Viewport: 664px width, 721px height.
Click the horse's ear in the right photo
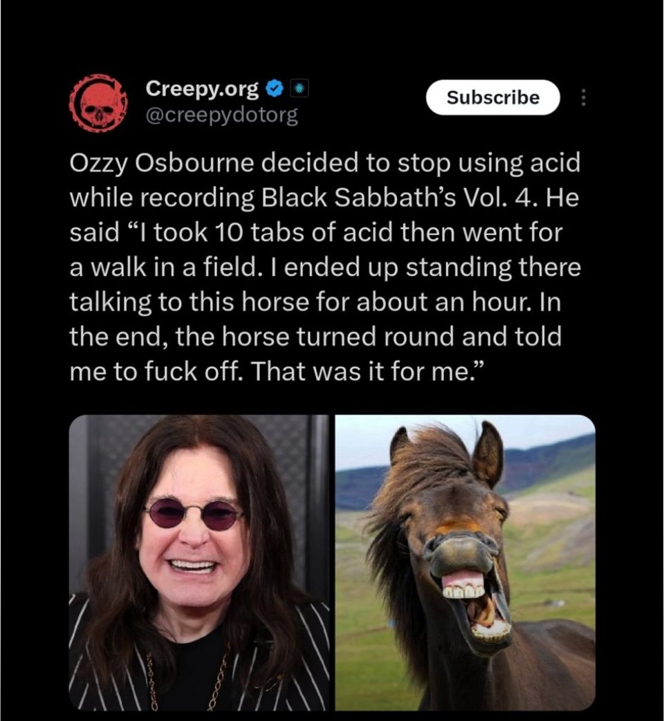(x=488, y=453)
